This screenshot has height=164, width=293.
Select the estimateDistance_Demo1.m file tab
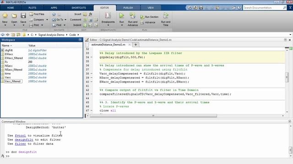click(x=109, y=45)
